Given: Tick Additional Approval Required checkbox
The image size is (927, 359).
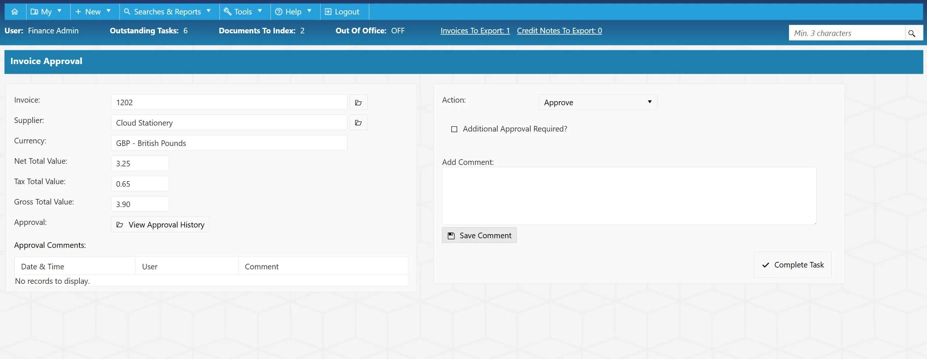Looking at the screenshot, I should click(x=454, y=129).
